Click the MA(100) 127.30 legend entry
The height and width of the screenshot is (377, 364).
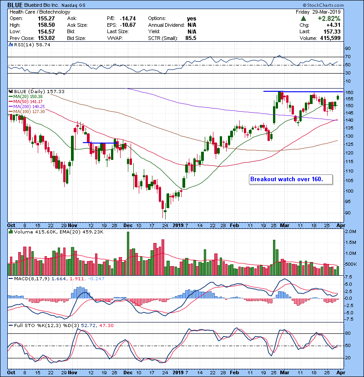(x=27, y=112)
